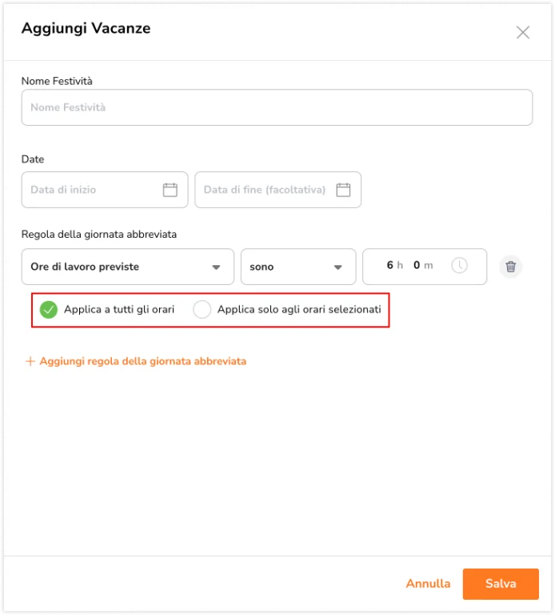The height and width of the screenshot is (615, 555).
Task: Open calendar picker for Data di inizio
Action: pos(170,190)
